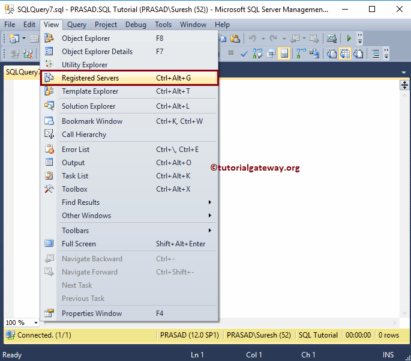Expand the Other Windows submenu

(130, 215)
